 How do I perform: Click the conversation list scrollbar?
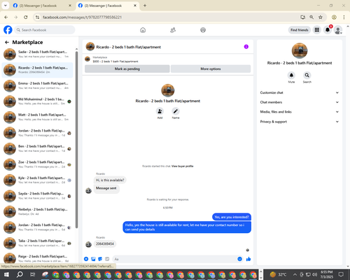click(76, 139)
